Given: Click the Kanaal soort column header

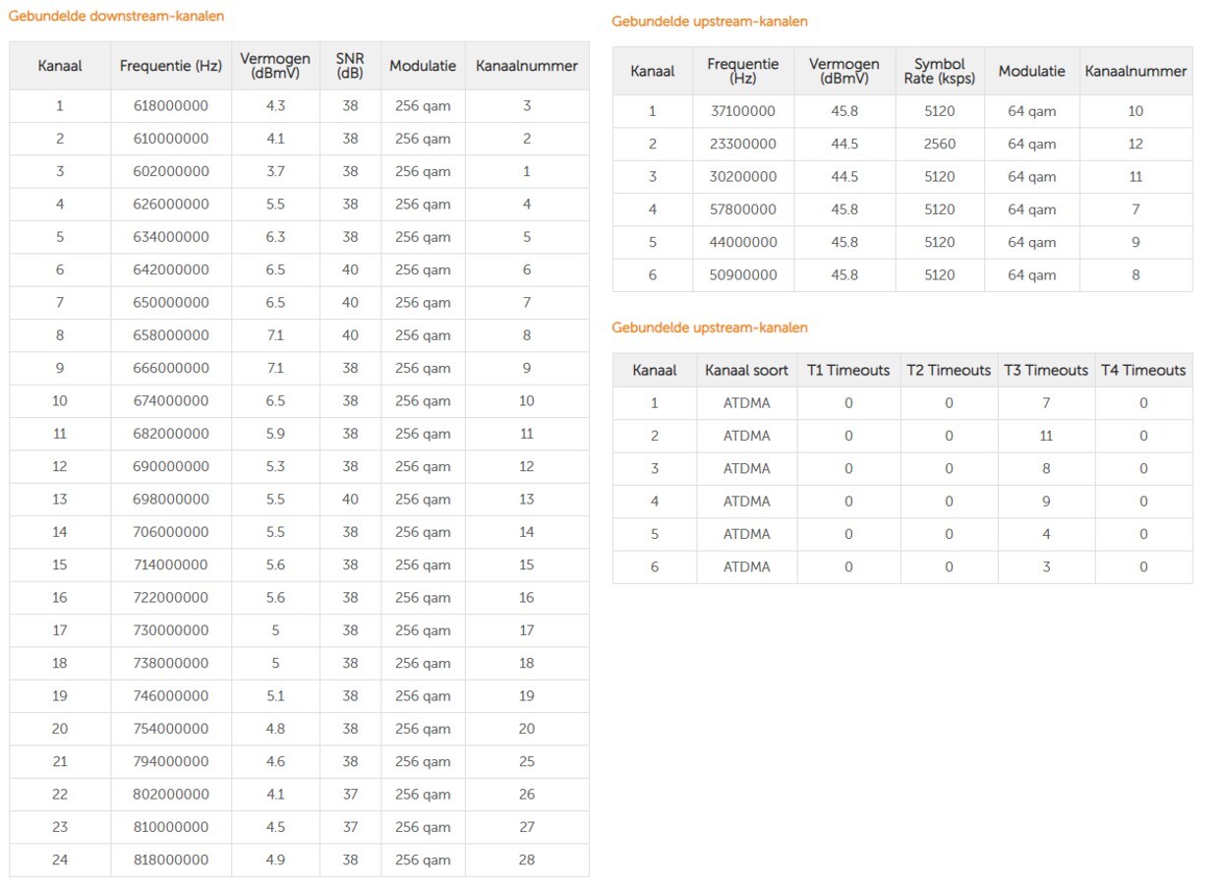Looking at the screenshot, I should [746, 370].
